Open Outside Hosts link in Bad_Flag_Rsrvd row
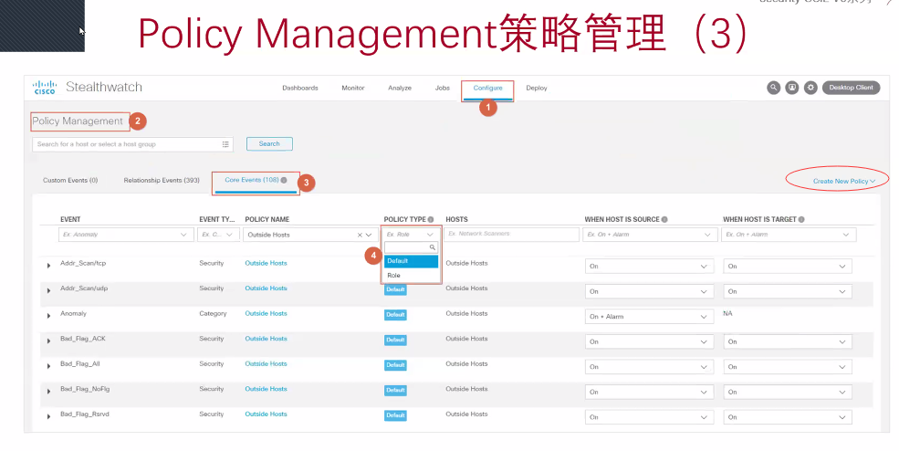 (x=266, y=414)
